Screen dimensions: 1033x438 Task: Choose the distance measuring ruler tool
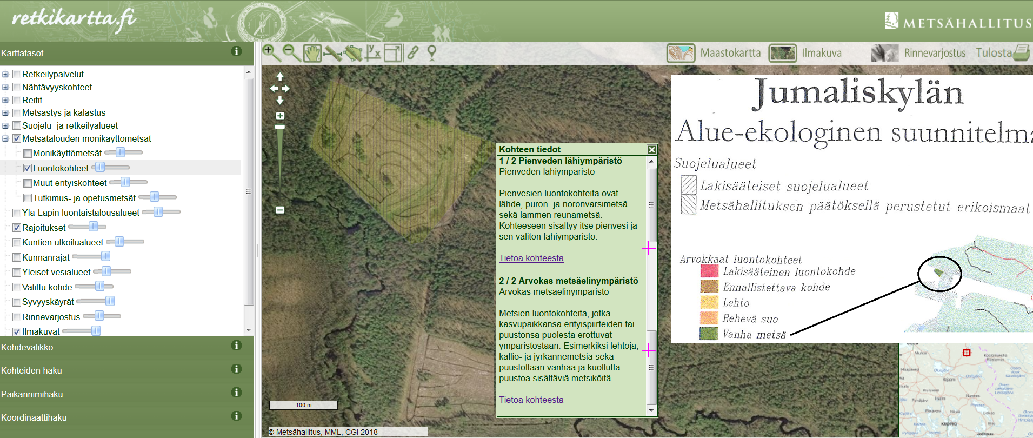pyautogui.click(x=332, y=54)
